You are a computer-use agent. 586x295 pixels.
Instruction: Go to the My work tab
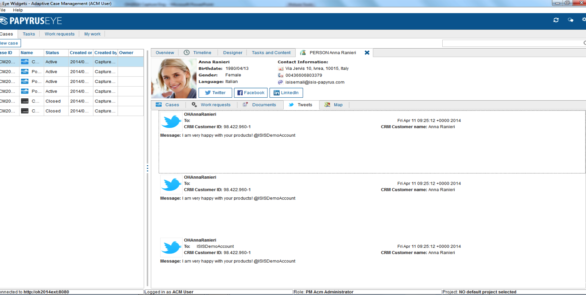(x=92, y=34)
